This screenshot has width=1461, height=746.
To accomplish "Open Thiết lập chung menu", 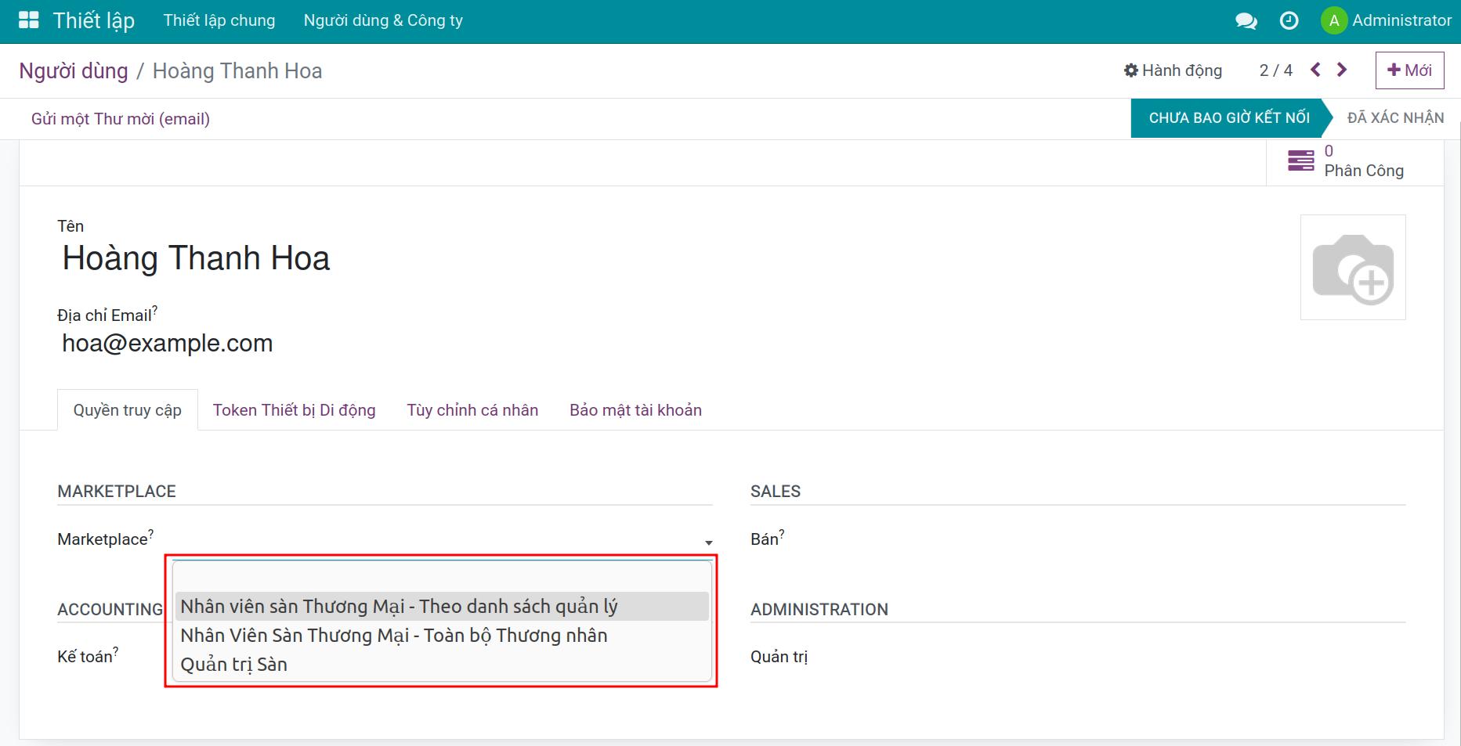I will (x=219, y=20).
